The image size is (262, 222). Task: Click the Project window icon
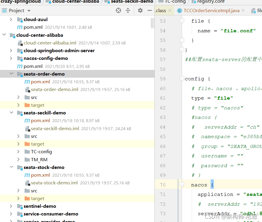tap(4, 11)
